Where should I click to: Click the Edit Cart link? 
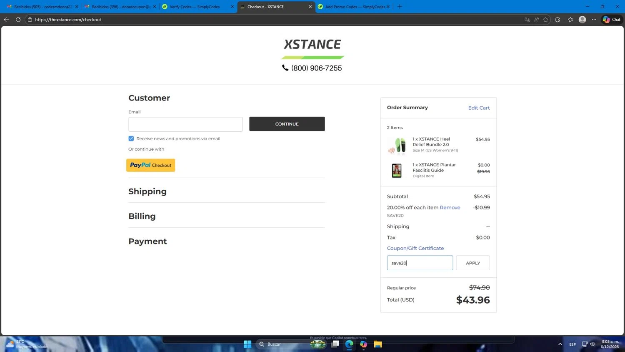pos(479,108)
